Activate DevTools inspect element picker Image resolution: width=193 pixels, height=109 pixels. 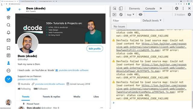115,8
